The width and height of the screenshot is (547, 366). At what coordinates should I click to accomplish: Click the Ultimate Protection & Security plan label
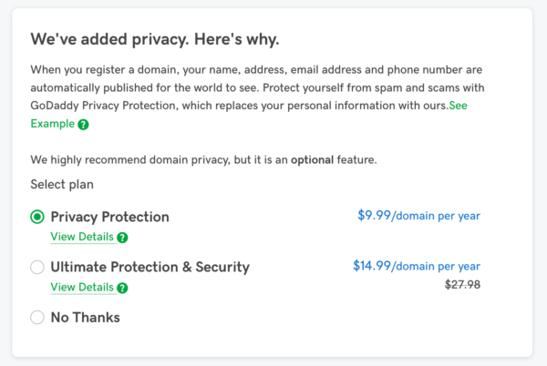pyautogui.click(x=150, y=267)
